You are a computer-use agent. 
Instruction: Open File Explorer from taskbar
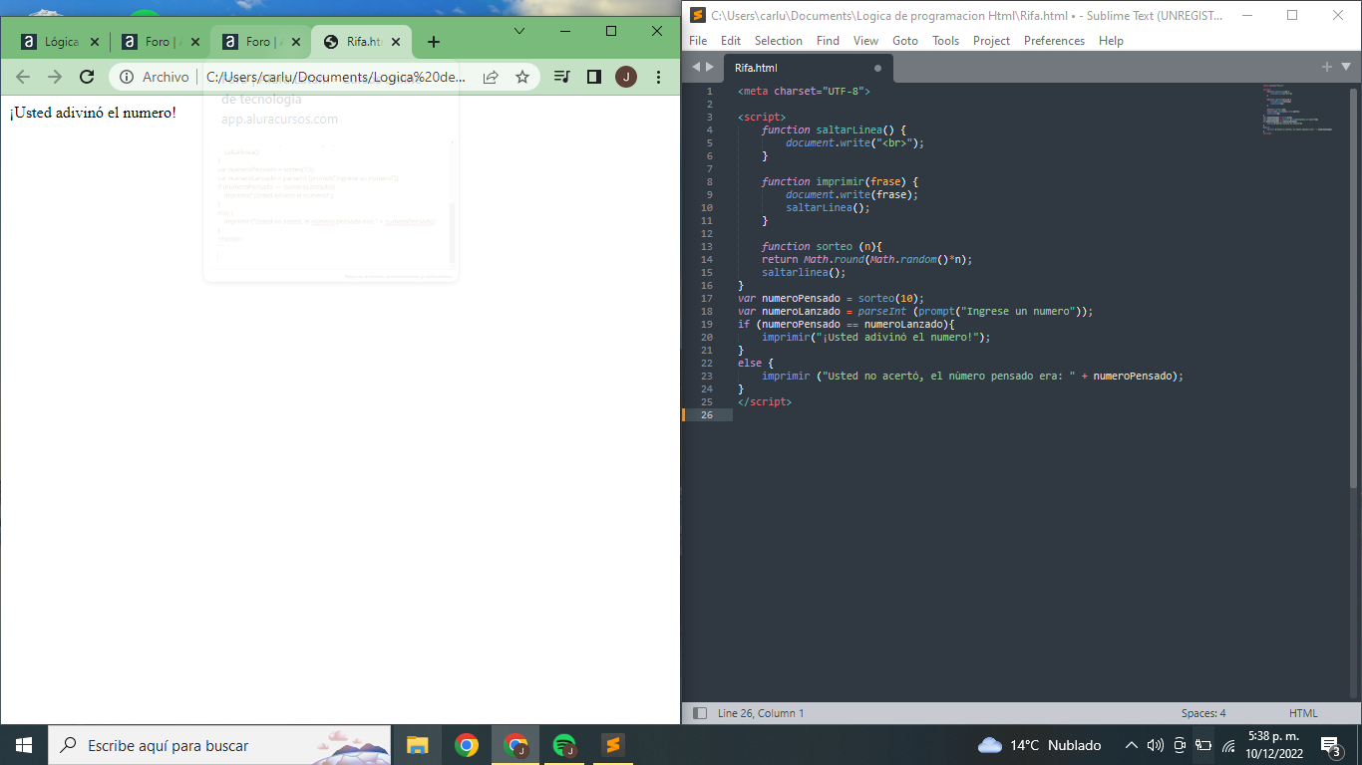tap(417, 745)
